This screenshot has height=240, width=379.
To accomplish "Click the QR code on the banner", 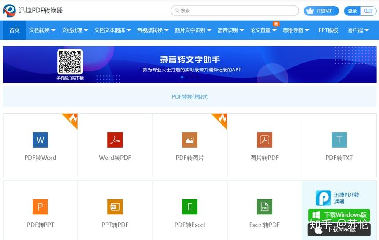I will tap(70, 62).
